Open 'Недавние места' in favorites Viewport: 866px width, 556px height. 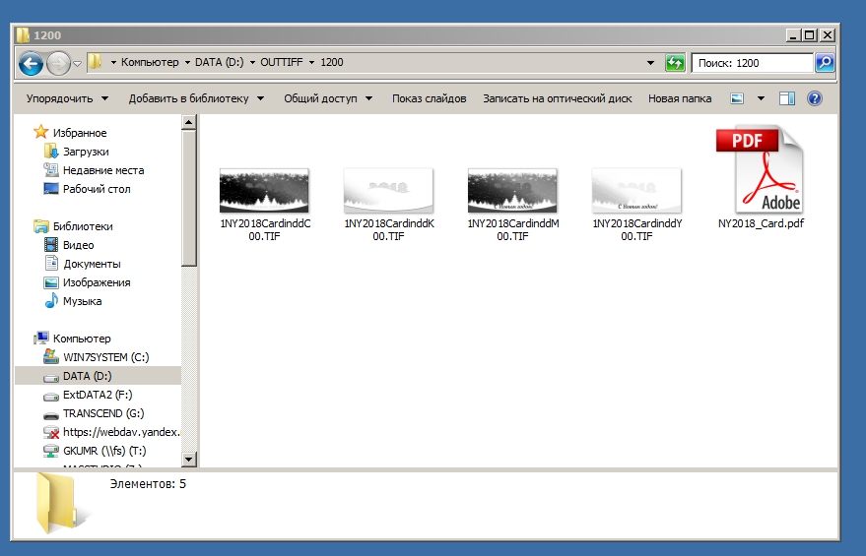94,170
